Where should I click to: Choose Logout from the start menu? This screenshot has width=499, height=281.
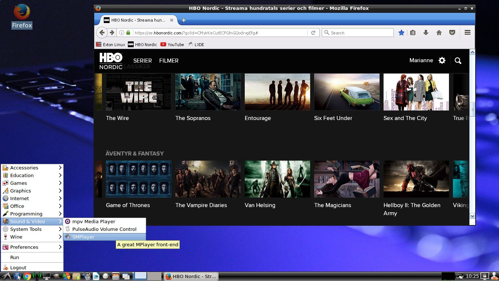click(x=32, y=267)
